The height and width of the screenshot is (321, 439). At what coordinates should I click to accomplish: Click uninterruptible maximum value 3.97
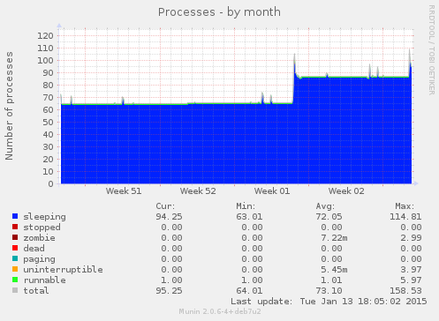411,270
